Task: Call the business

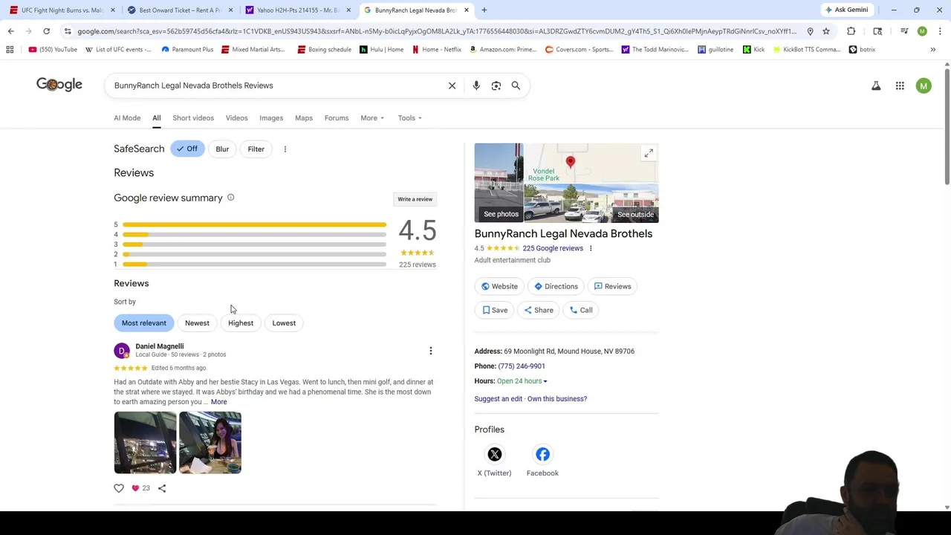Action: coord(580,310)
